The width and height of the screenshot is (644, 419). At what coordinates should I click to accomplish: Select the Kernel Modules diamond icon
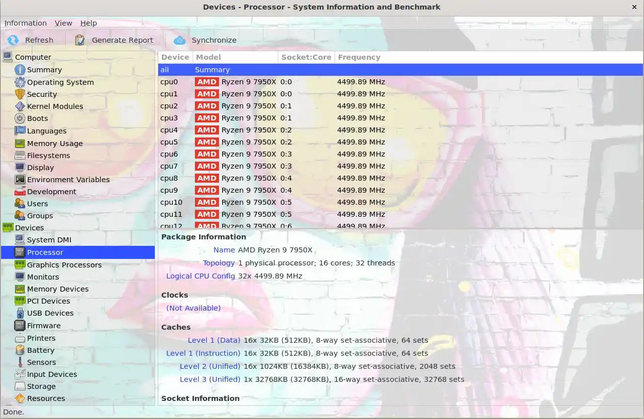[20, 106]
